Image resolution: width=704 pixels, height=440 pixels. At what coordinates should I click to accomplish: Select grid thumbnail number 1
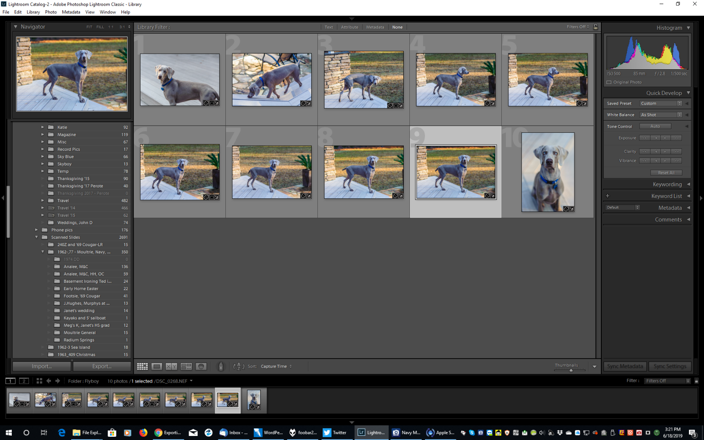point(180,80)
